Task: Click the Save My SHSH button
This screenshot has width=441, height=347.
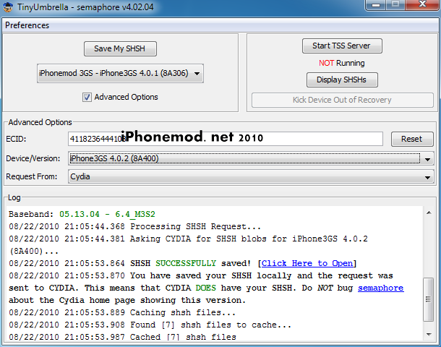Action: pyautogui.click(x=120, y=48)
